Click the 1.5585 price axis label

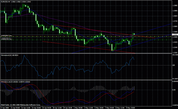(175, 32)
